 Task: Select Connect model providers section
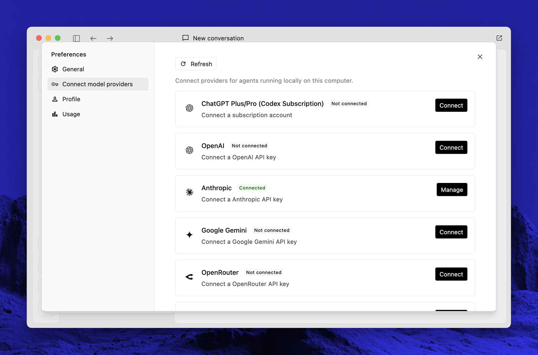pos(98,84)
